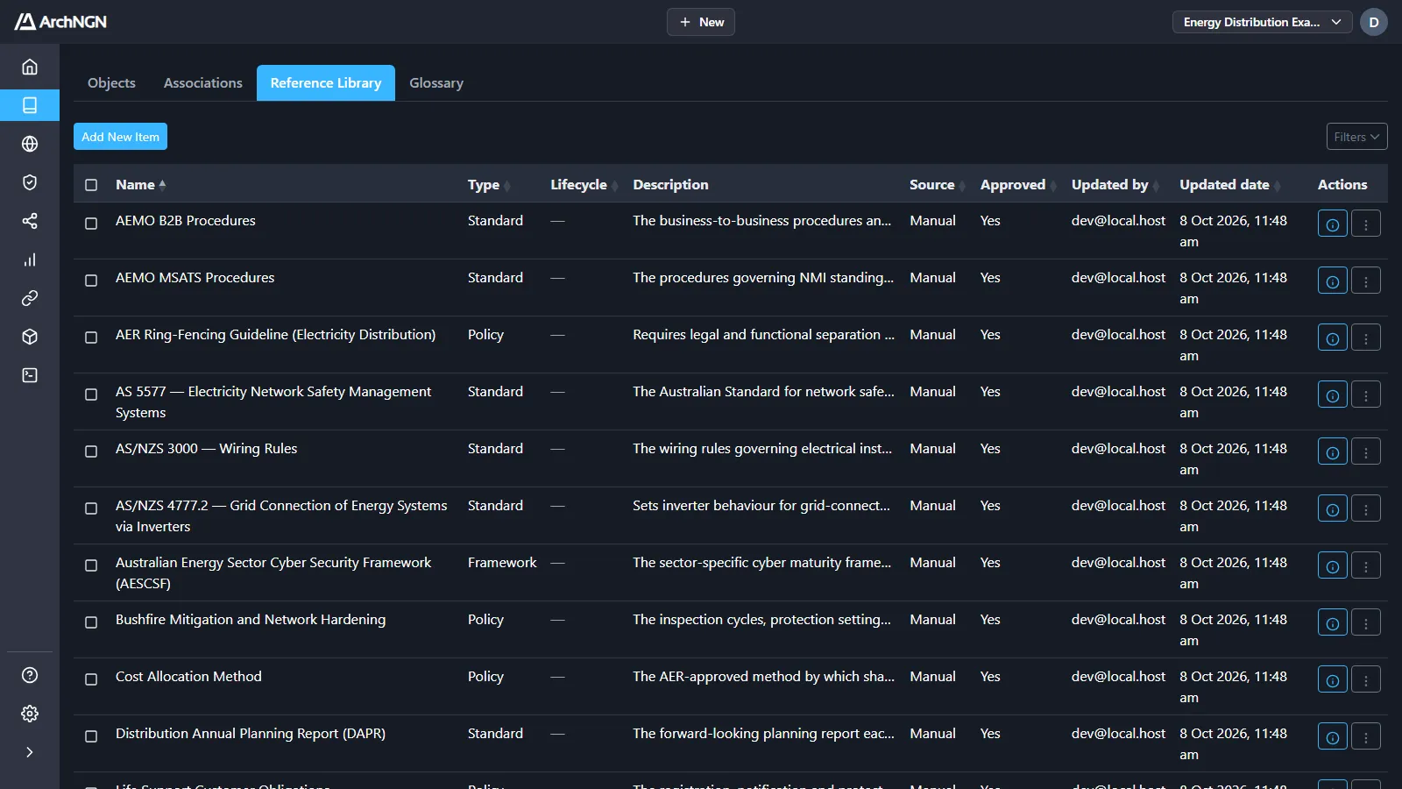1402x789 pixels.
Task: Check the AEMO B2B Procedures row
Action: (x=91, y=224)
